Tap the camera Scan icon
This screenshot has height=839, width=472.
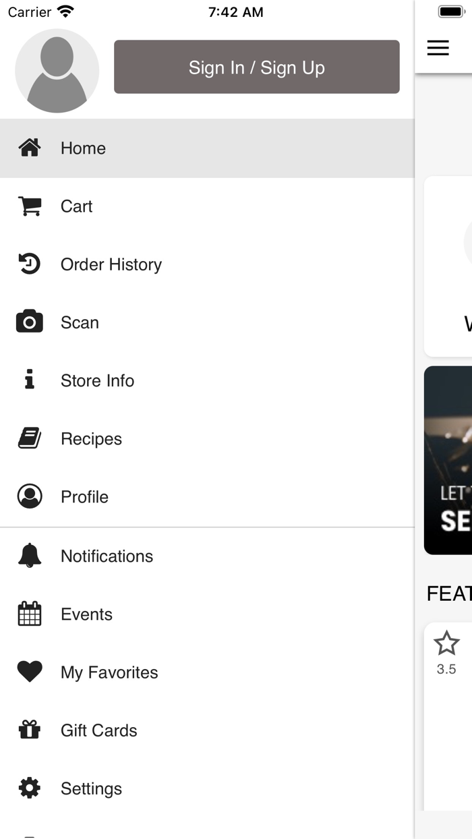coord(30,322)
